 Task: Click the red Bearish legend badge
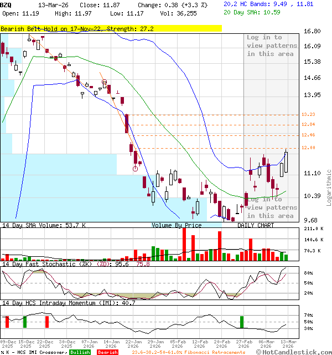[107, 352]
